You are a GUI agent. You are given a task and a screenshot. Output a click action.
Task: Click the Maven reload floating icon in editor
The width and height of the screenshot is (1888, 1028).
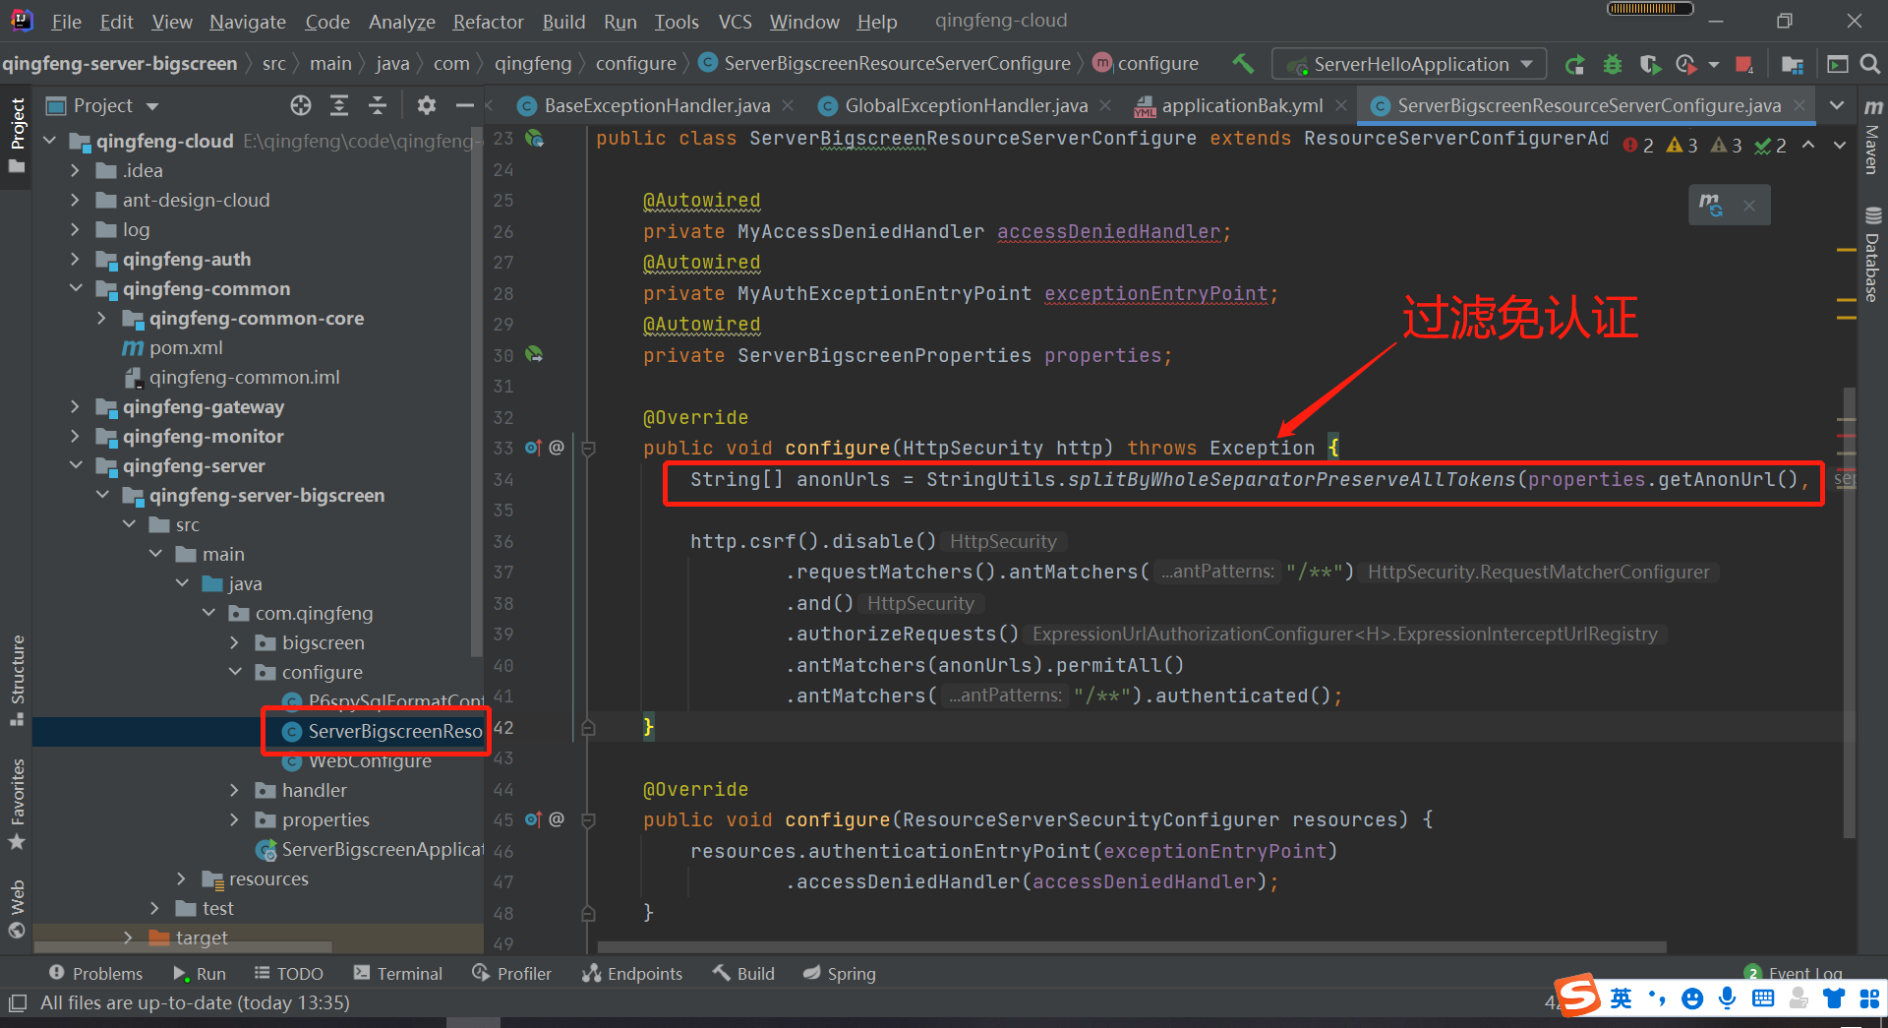pyautogui.click(x=1711, y=205)
